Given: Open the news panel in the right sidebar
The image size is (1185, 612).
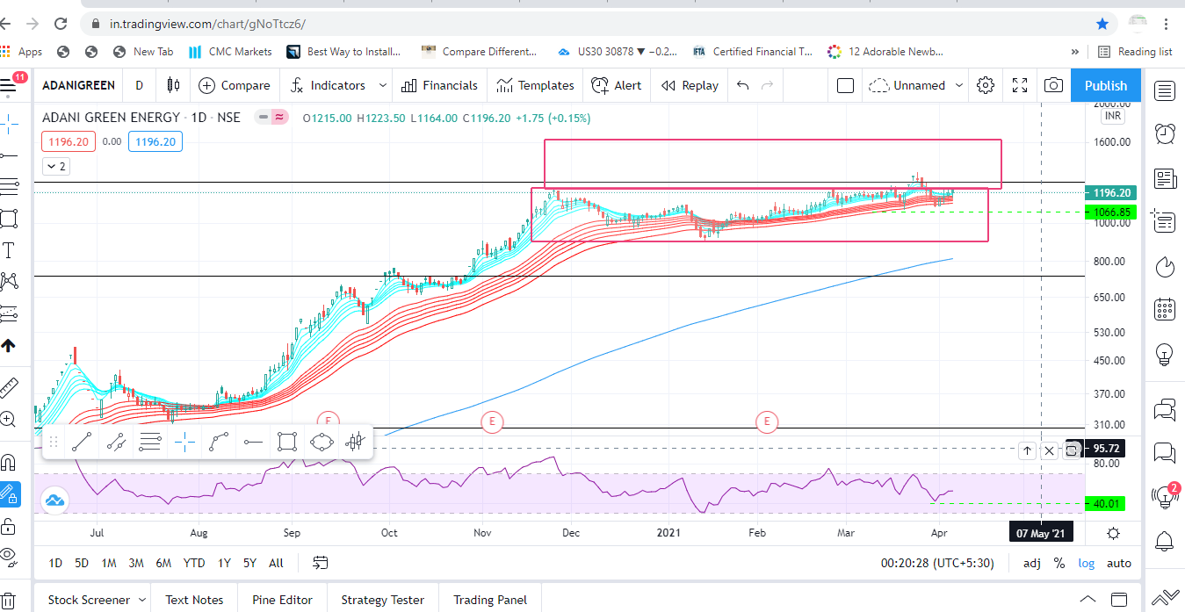Looking at the screenshot, I should (1165, 179).
